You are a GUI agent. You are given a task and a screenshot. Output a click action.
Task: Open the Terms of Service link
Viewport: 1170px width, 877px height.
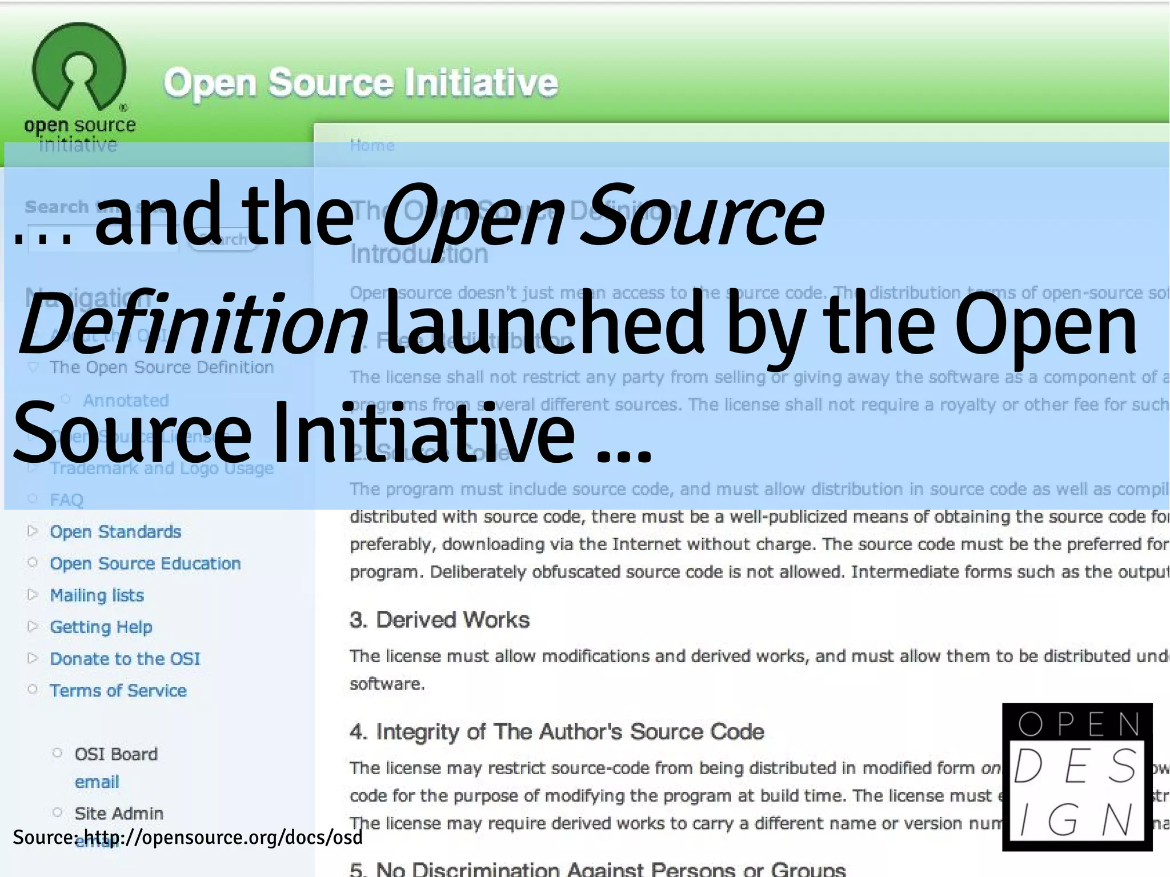(x=118, y=690)
